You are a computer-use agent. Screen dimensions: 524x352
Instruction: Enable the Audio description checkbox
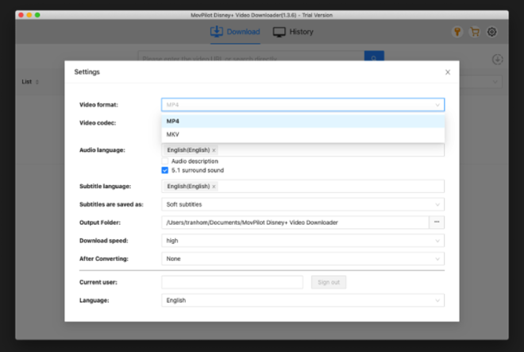coord(165,161)
